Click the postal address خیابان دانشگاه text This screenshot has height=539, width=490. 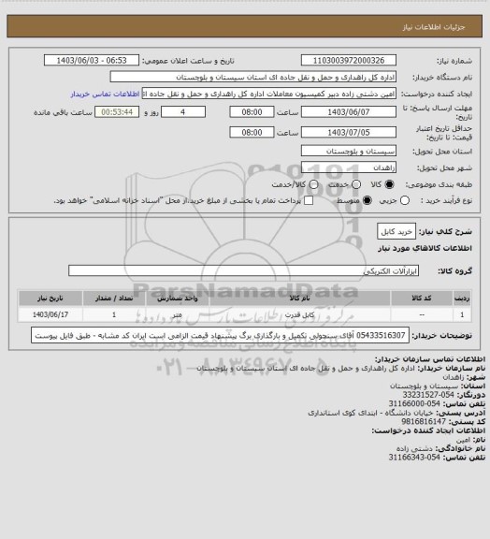coord(370,413)
